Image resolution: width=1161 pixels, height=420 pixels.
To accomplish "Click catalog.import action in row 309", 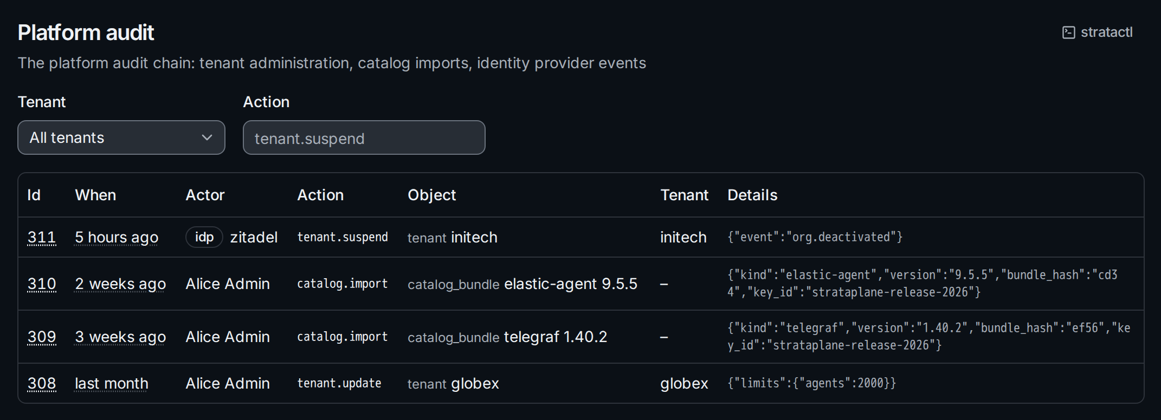I will click(343, 337).
